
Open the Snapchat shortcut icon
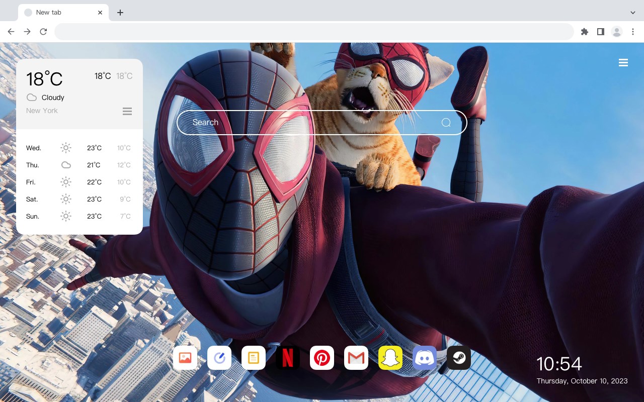coord(390,358)
